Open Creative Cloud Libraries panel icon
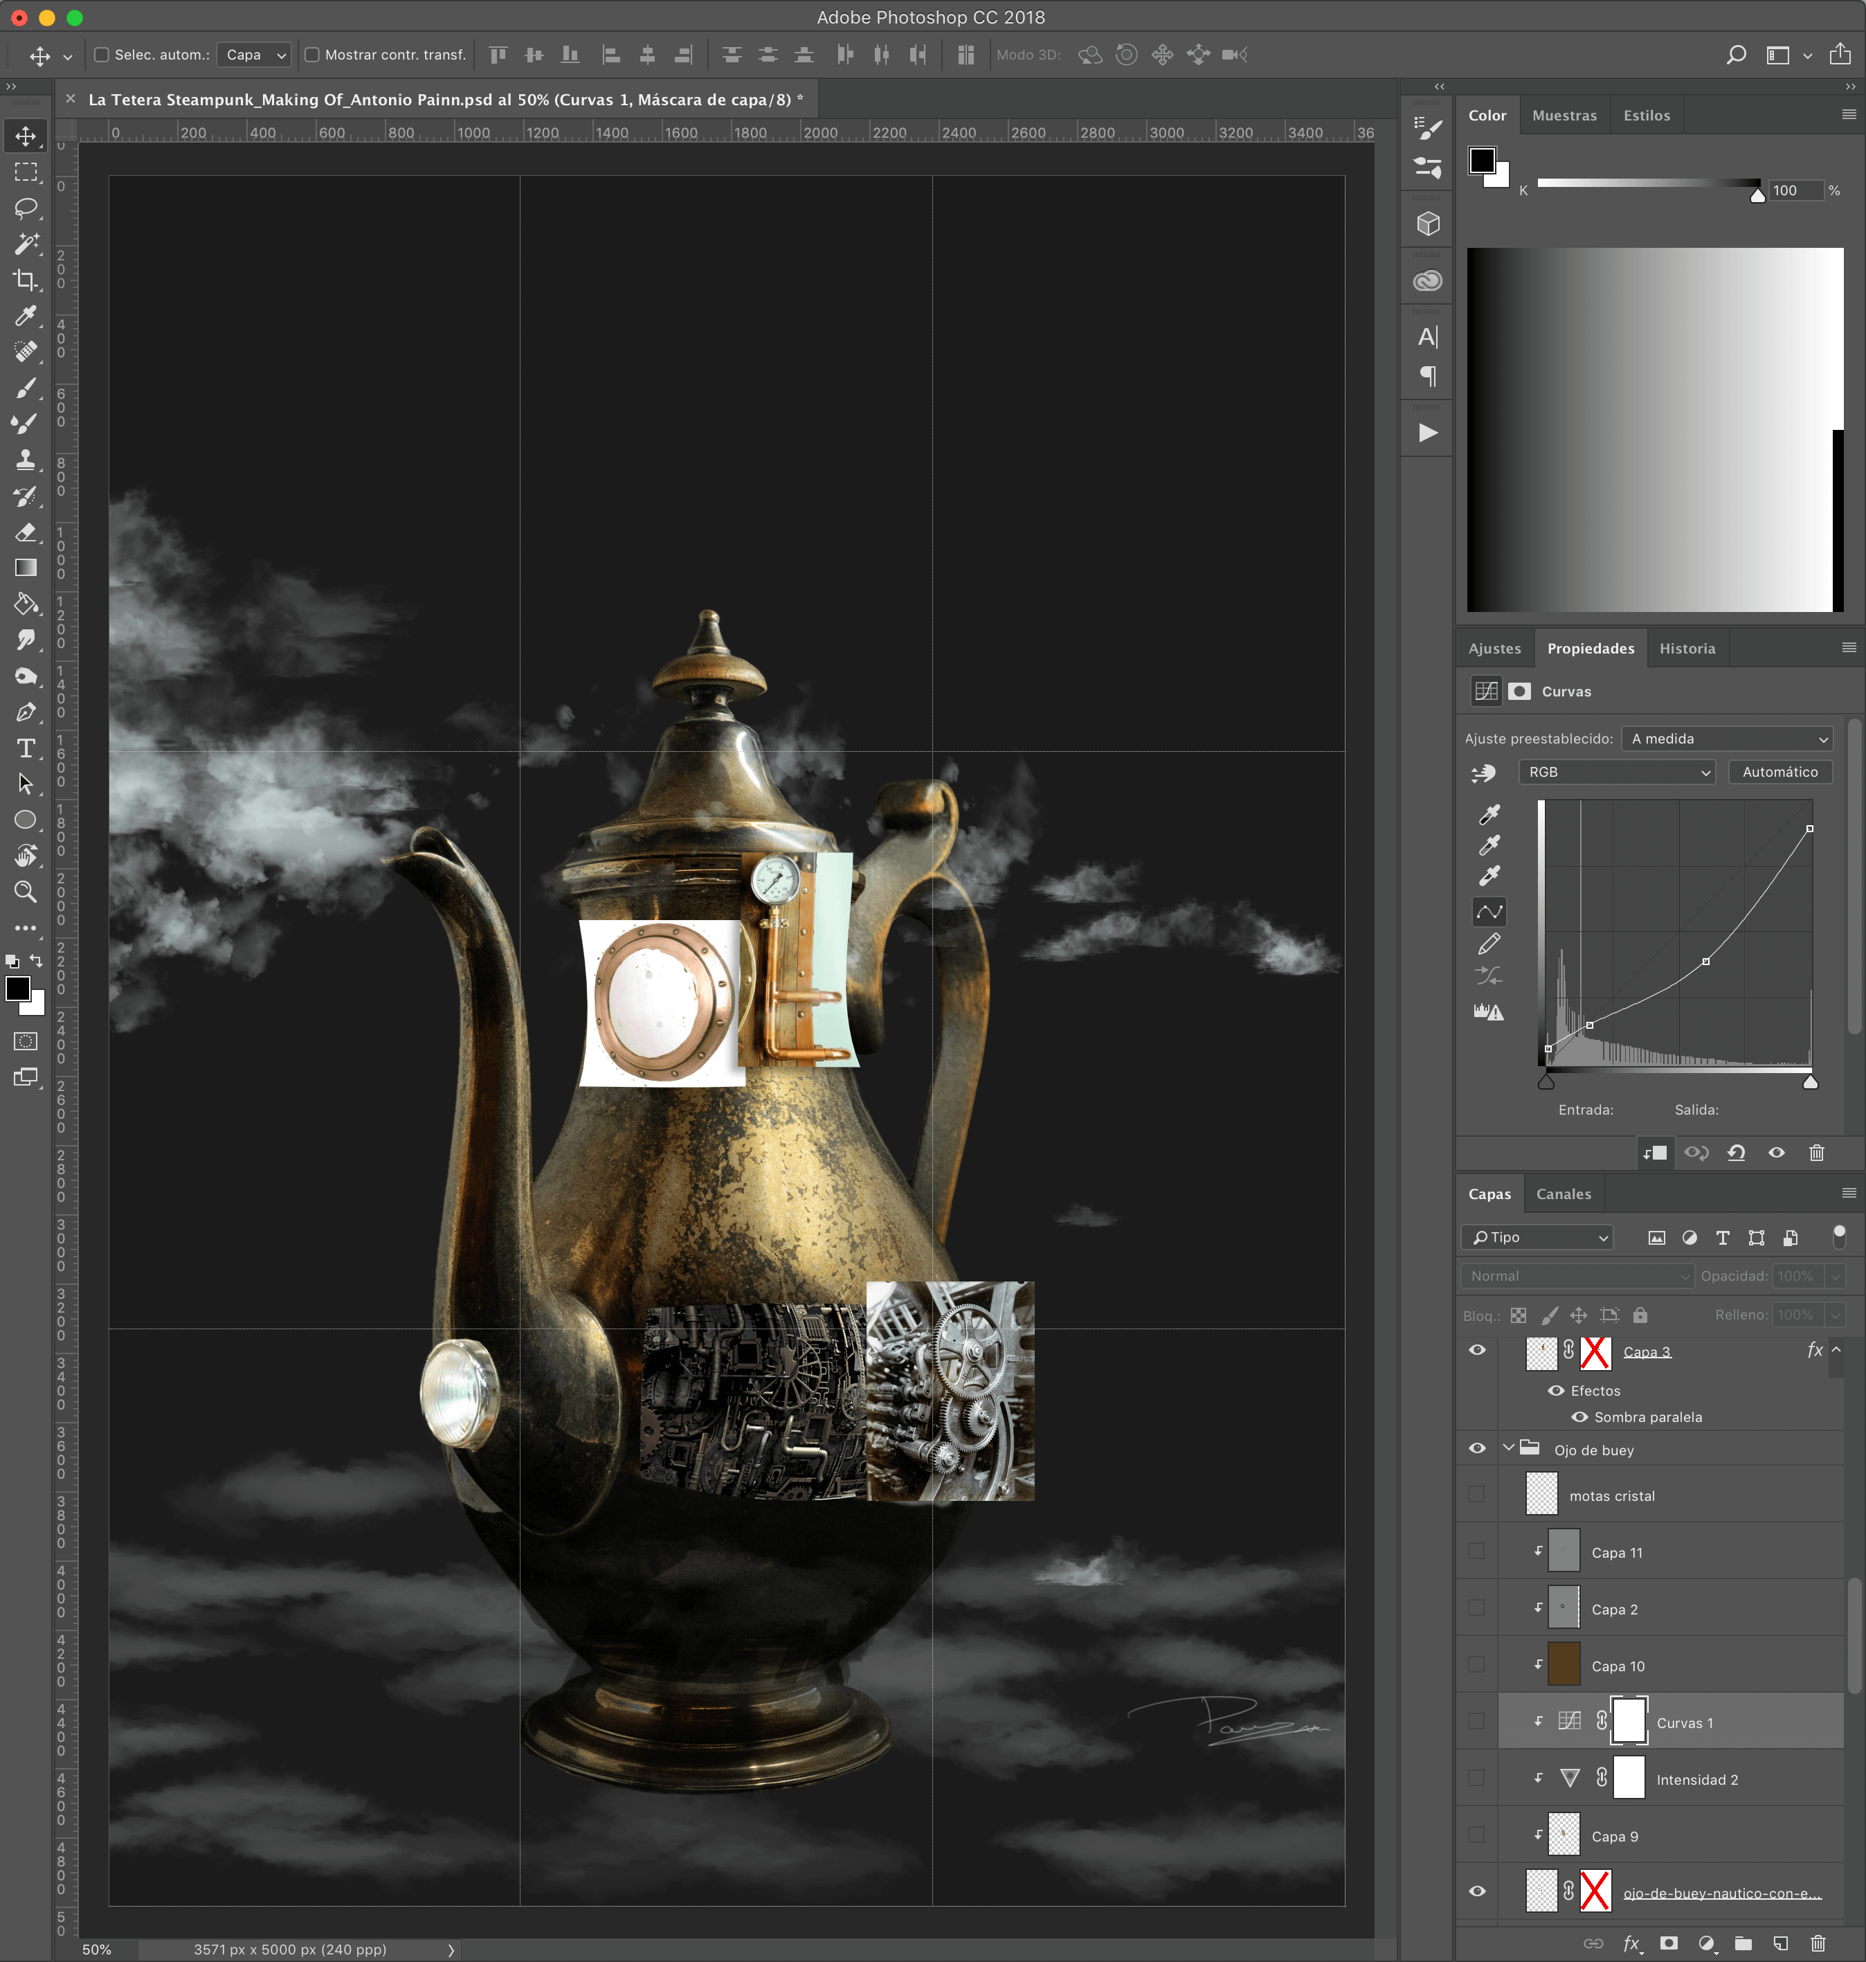Viewport: 1866px width, 1962px height. (x=1427, y=282)
